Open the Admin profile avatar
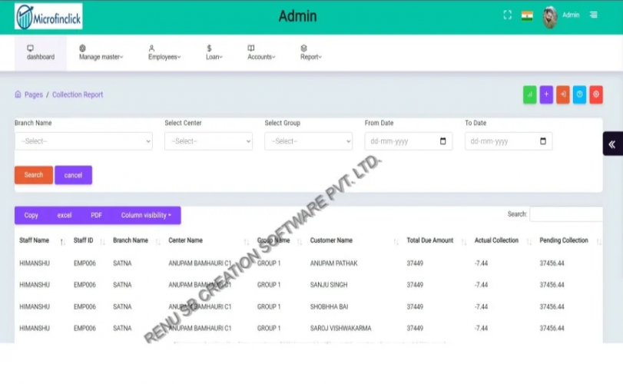The image size is (623, 384). tap(550, 17)
